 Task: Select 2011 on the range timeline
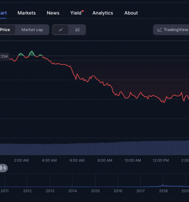click(x=5, y=191)
